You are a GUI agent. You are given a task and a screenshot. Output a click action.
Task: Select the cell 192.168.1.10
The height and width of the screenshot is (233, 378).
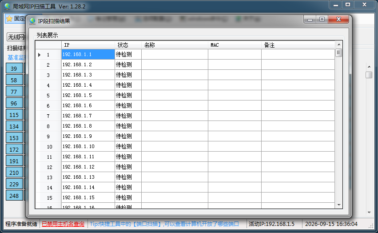88,146
